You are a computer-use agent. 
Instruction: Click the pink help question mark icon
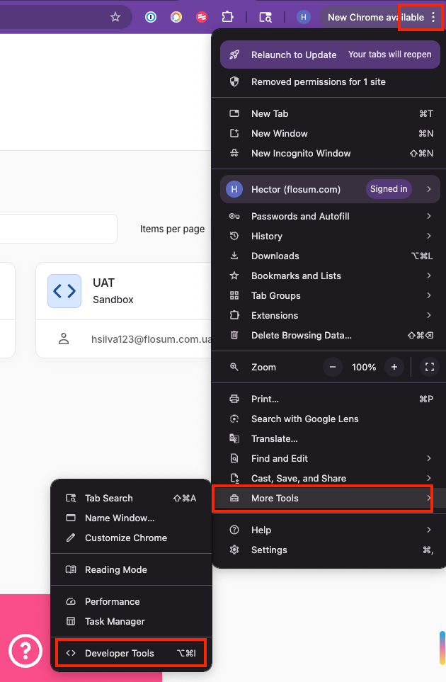pos(25,649)
